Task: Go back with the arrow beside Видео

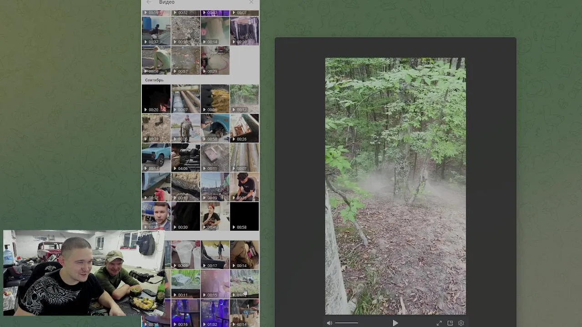Action: point(149,2)
